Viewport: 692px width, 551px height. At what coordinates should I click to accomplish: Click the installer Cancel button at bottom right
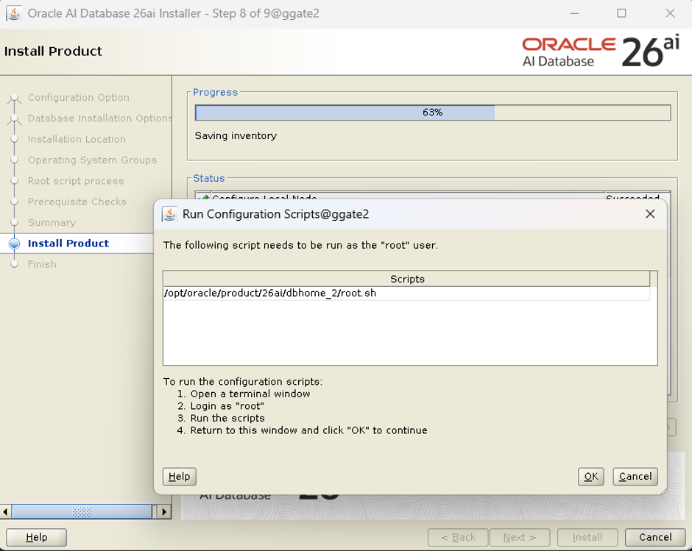tap(655, 537)
